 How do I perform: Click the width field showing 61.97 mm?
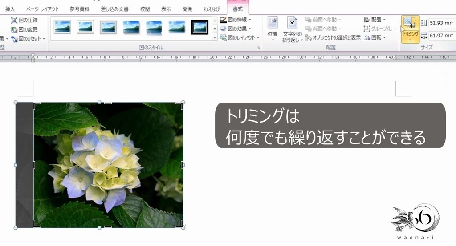442,36
